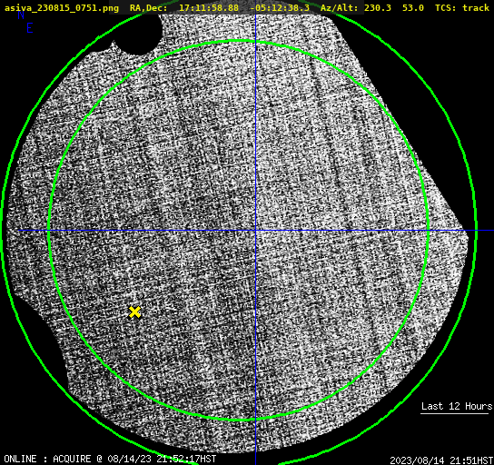Select the Dec value -05:12:38.3

280,8
